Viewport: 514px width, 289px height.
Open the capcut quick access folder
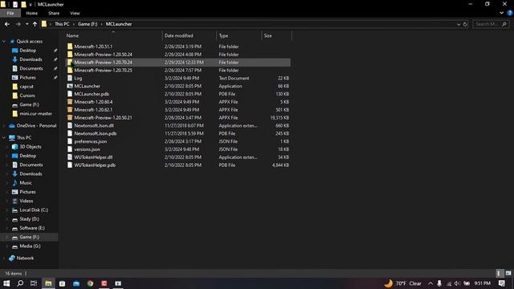coord(27,87)
